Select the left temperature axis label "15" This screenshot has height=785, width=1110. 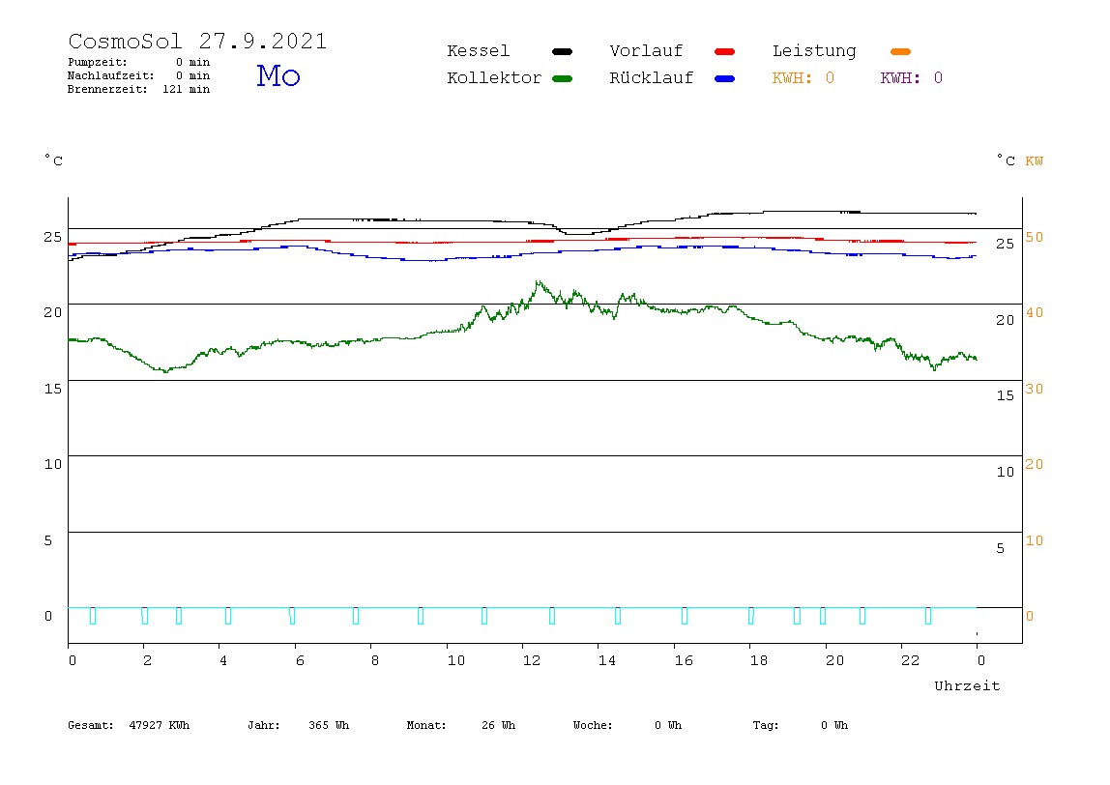tap(53, 389)
